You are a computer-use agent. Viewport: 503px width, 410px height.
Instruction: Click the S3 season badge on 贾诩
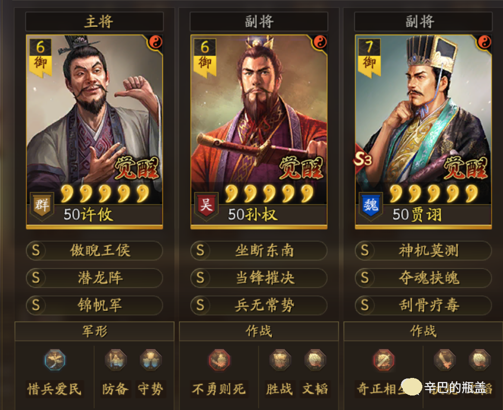coord(363,159)
